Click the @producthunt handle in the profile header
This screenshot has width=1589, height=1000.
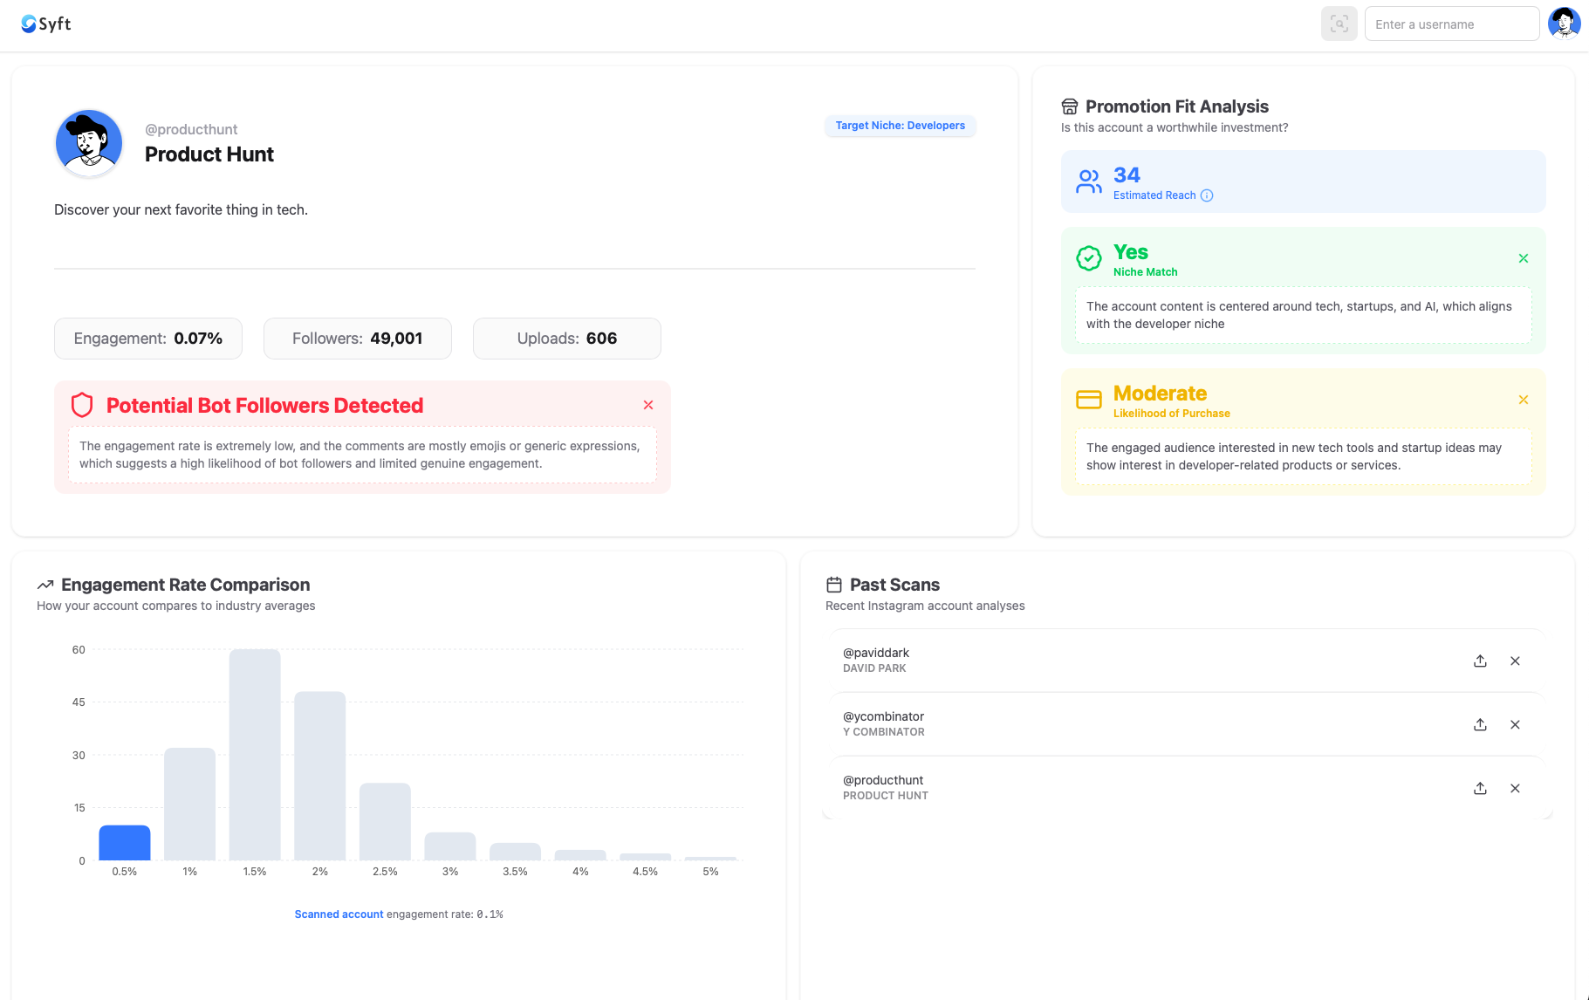tap(191, 129)
